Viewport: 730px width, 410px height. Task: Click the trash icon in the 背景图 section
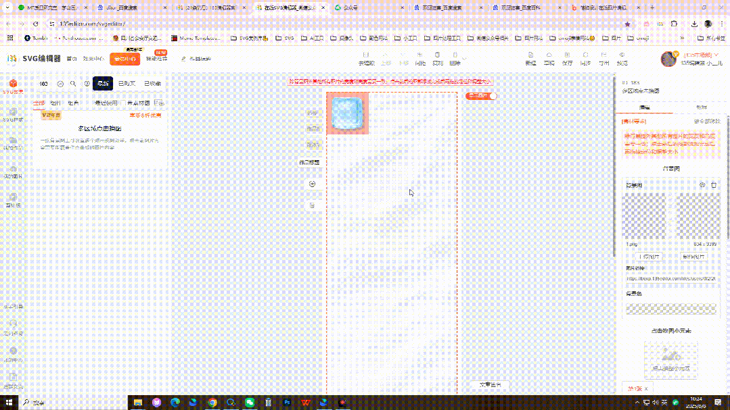click(714, 186)
